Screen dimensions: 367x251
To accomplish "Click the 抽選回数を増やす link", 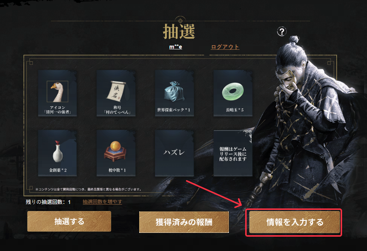I will pyautogui.click(x=102, y=202).
